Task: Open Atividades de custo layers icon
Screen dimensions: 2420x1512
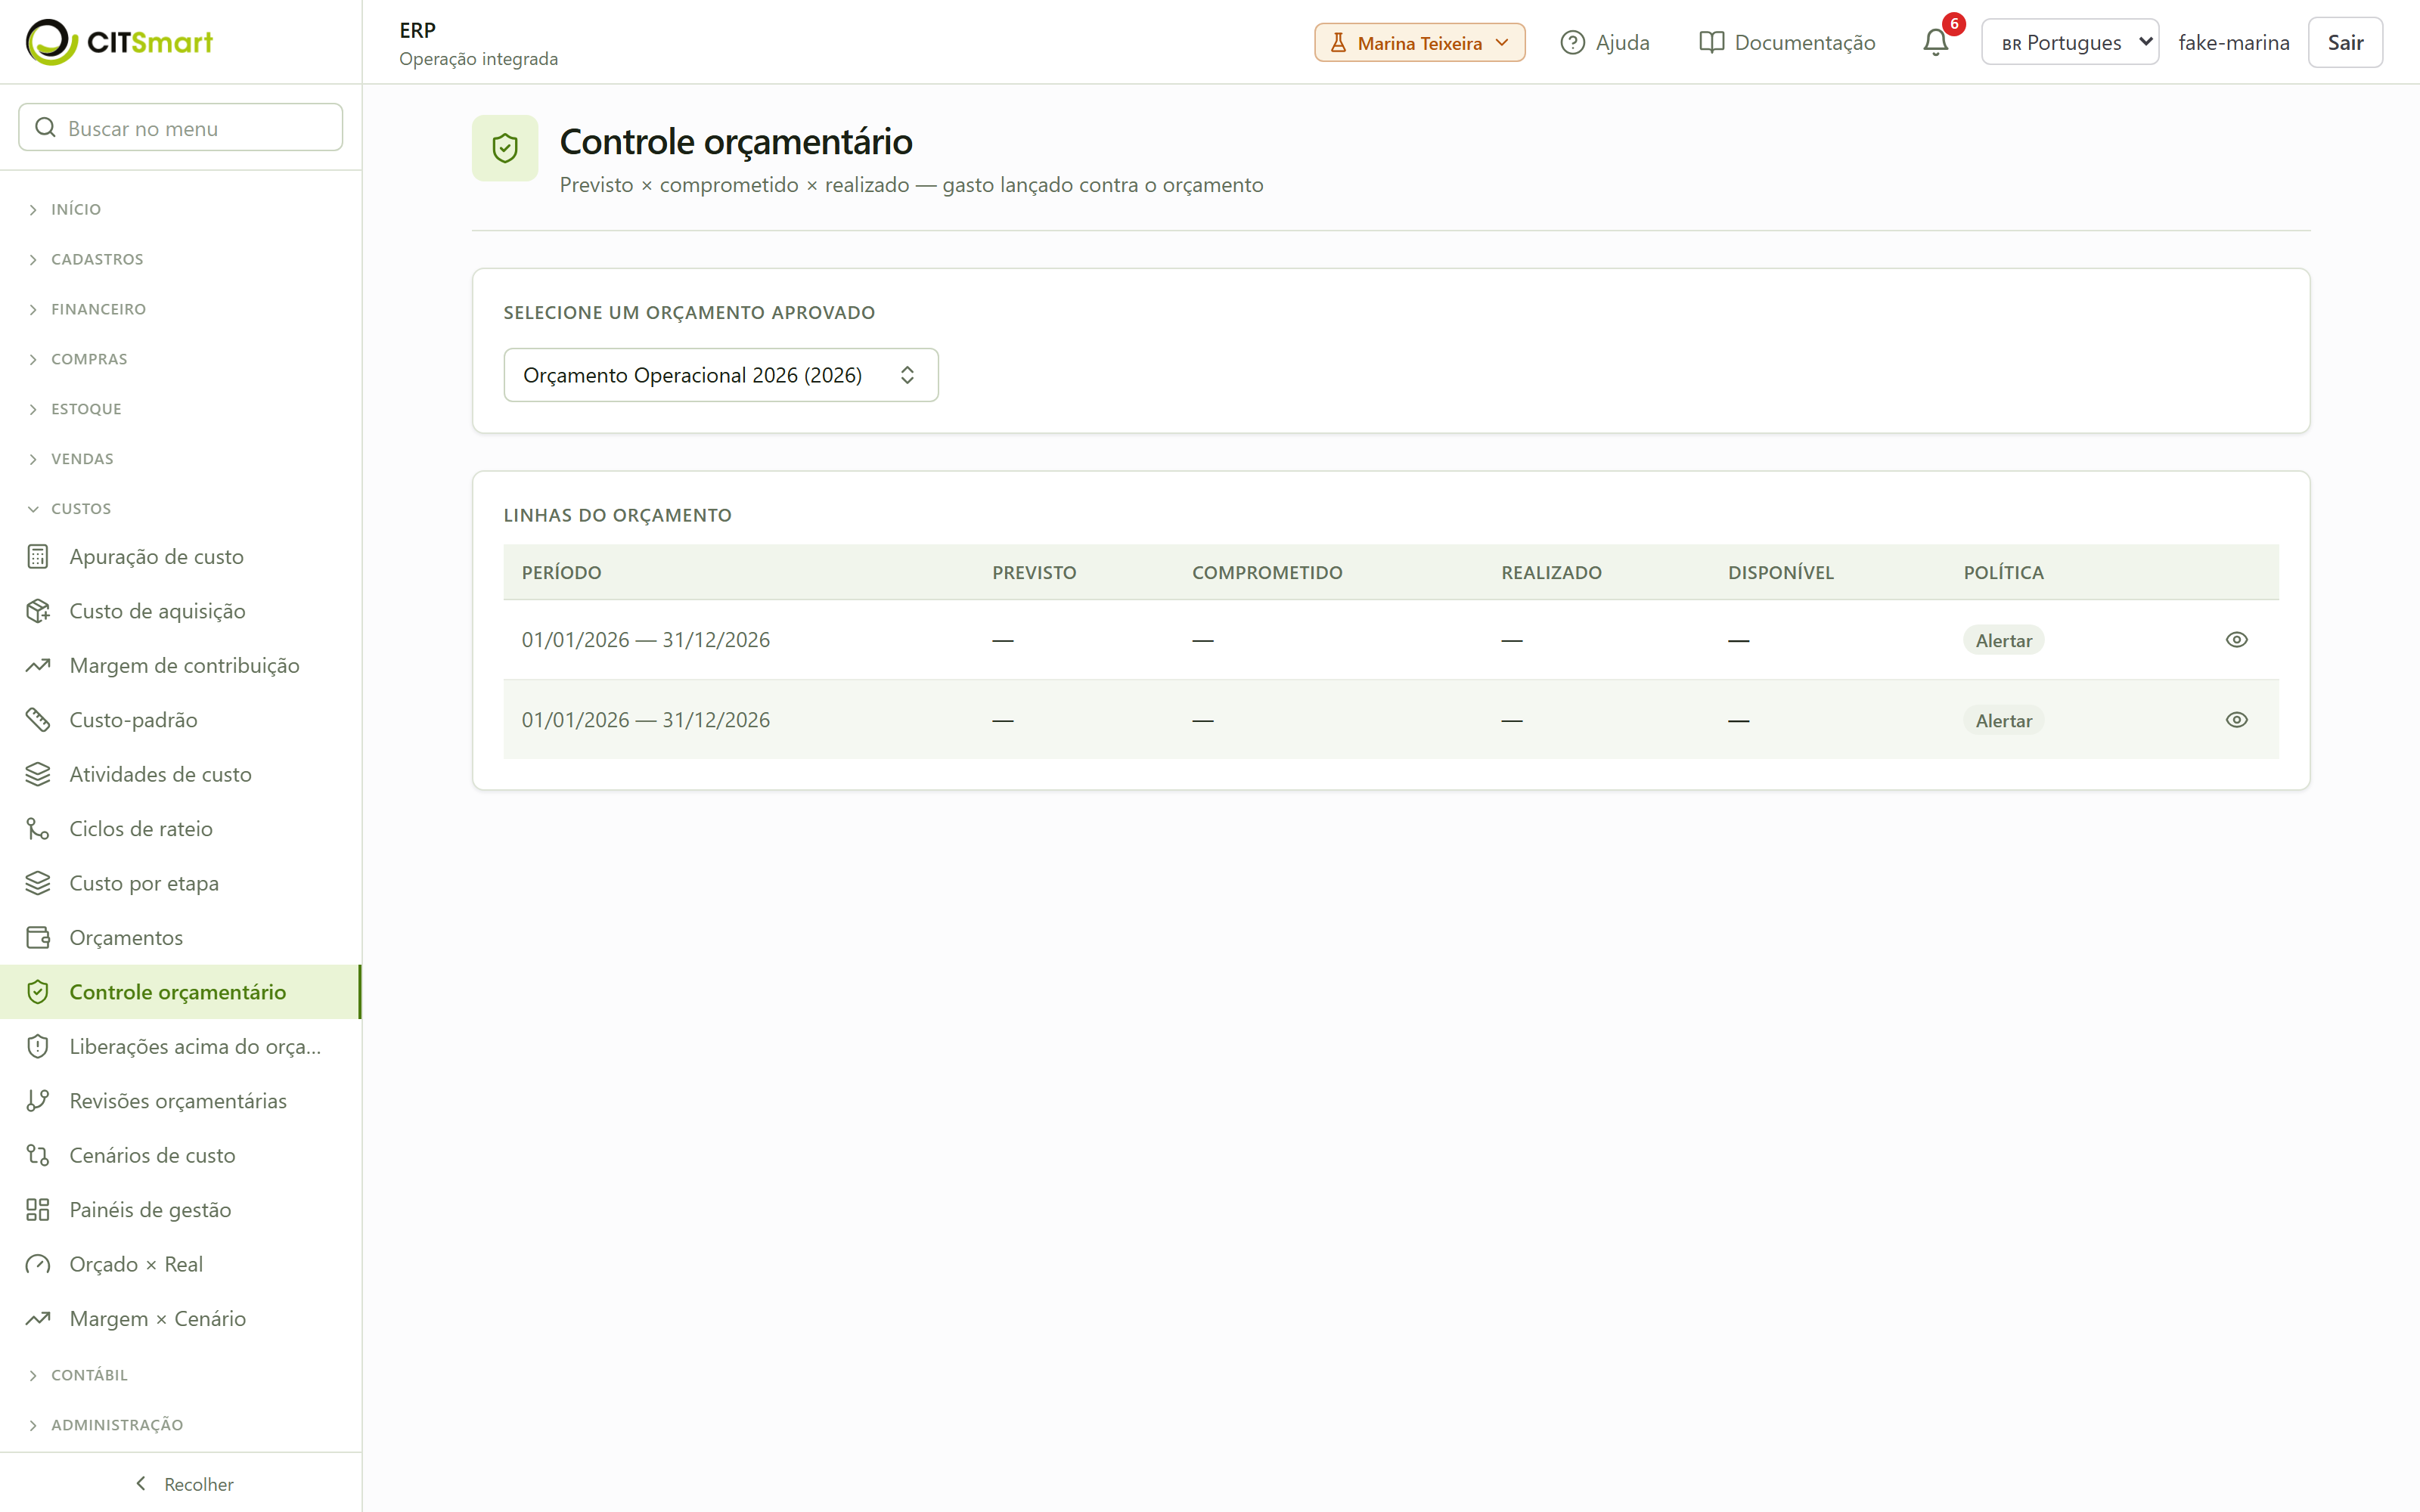Action: 38,774
